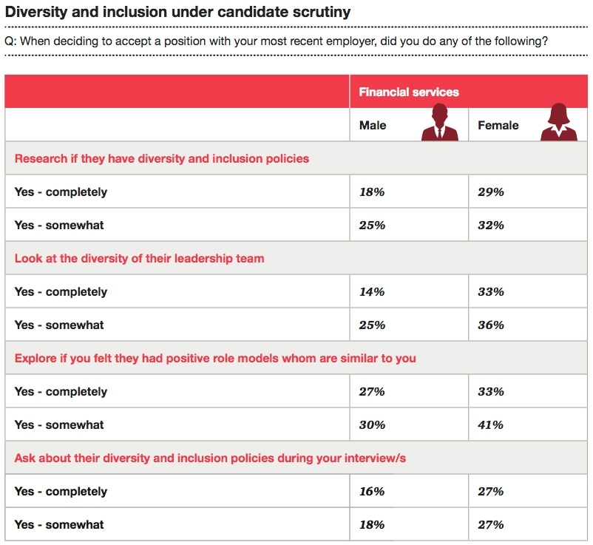Select 'Explore if you felt' role models heading
The height and width of the screenshot is (545, 593).
(x=215, y=359)
